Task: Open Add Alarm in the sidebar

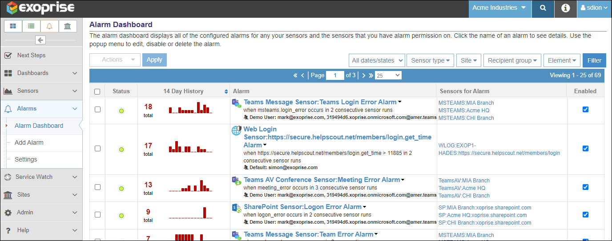Action: click(29, 142)
